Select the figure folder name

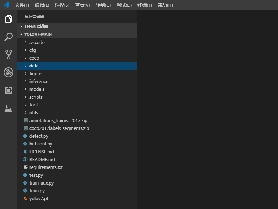point(35,74)
